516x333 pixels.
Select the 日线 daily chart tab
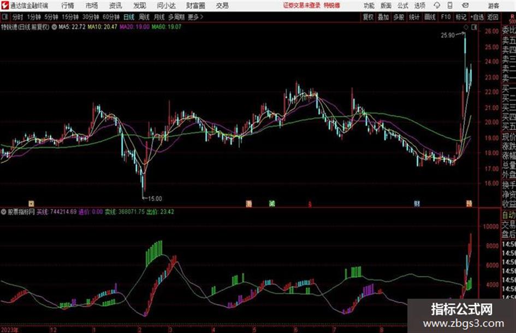129,17
